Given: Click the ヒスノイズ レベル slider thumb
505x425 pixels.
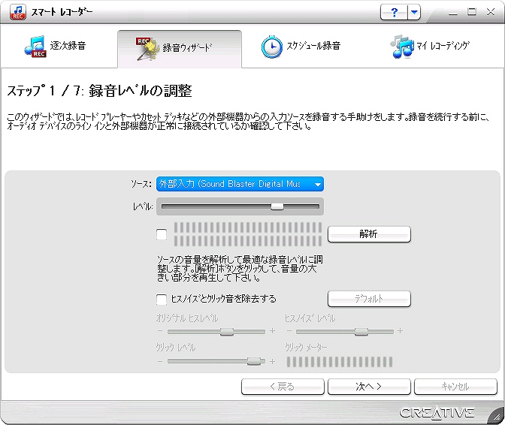Looking at the screenshot, I should (x=361, y=332).
